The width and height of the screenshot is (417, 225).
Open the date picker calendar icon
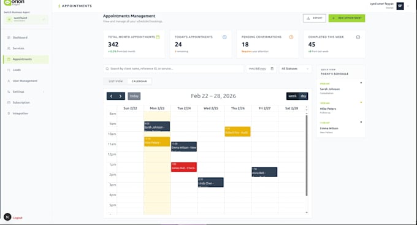(272, 69)
